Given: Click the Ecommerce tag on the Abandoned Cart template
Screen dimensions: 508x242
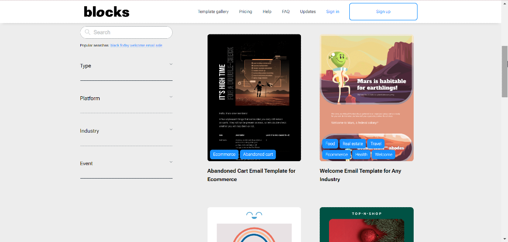Looking at the screenshot, I should (224, 154).
